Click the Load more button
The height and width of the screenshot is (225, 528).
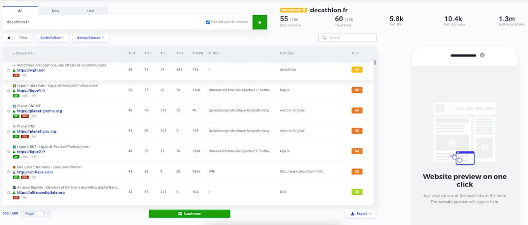click(x=190, y=213)
